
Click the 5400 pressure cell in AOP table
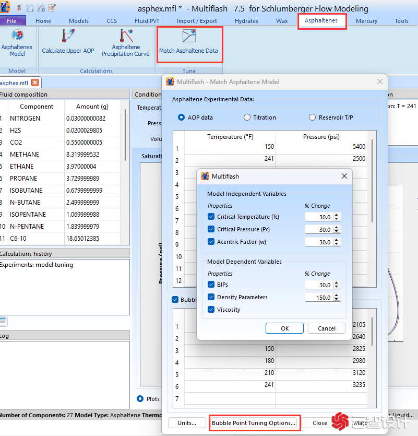pos(321,147)
